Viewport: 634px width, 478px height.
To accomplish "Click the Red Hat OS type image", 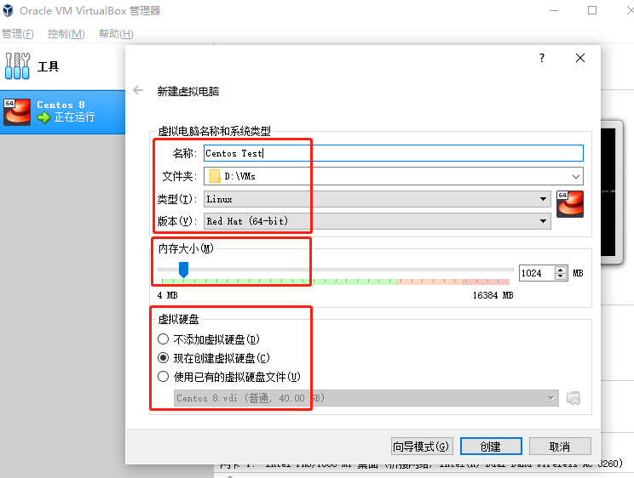I will click(570, 204).
